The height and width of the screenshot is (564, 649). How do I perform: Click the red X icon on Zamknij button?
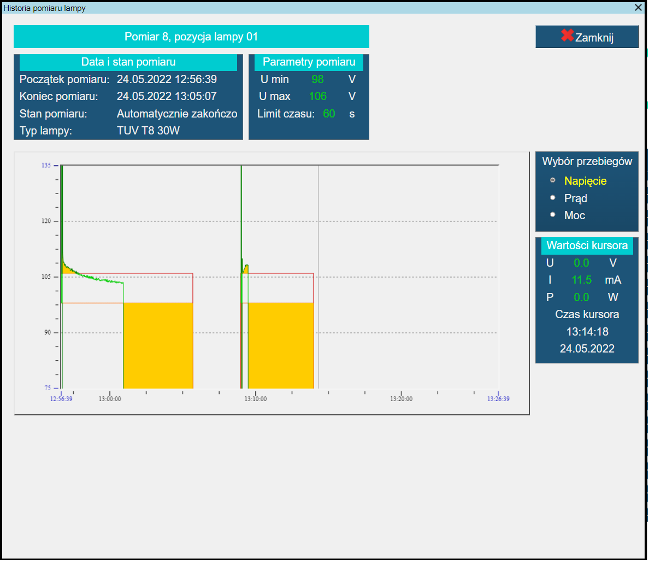tap(568, 37)
